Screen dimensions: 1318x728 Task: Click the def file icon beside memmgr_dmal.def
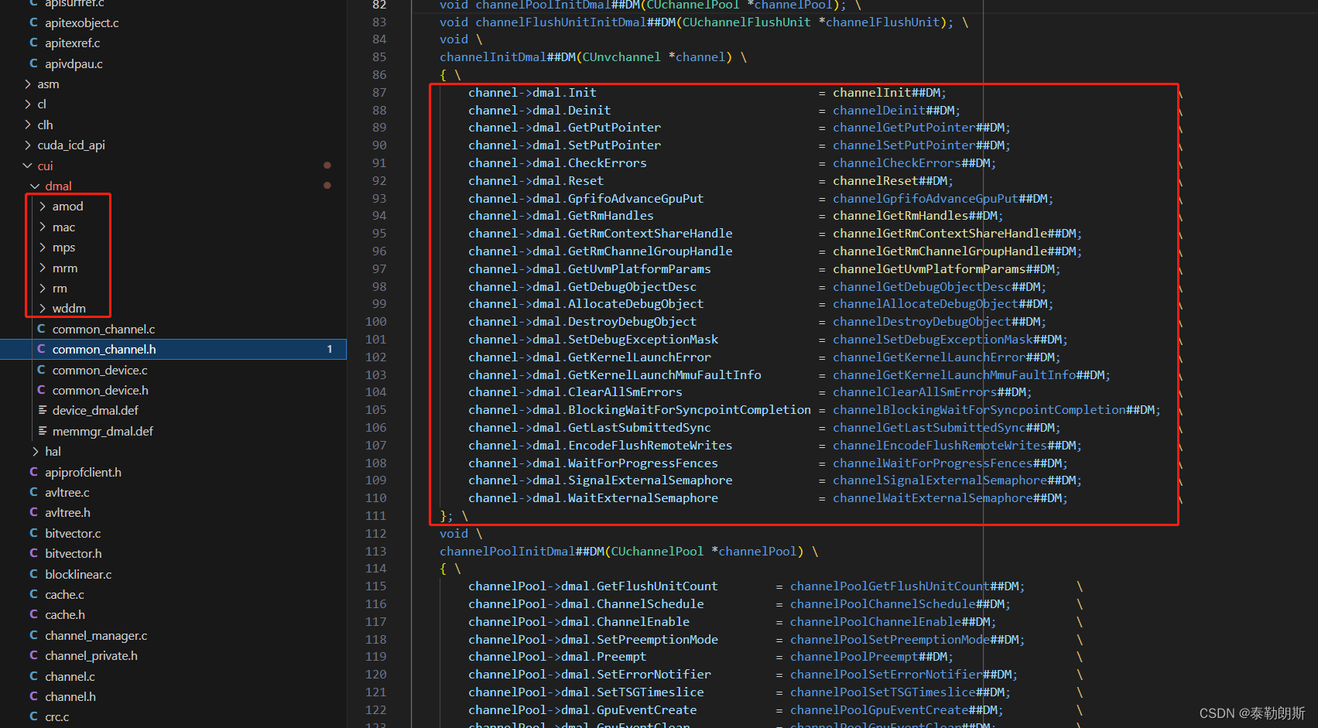(x=42, y=431)
